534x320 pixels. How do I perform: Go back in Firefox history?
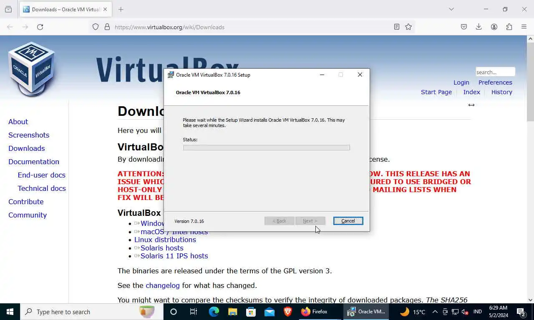point(10,27)
